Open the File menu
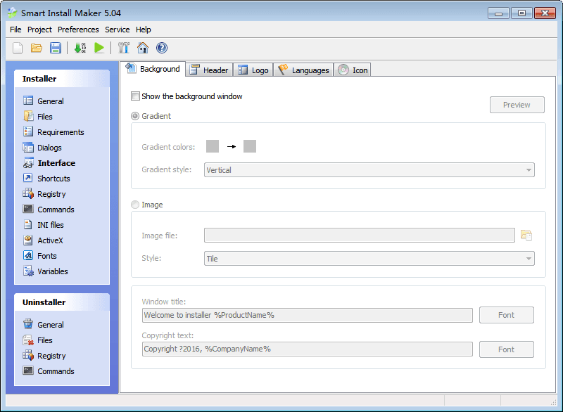 click(x=15, y=30)
